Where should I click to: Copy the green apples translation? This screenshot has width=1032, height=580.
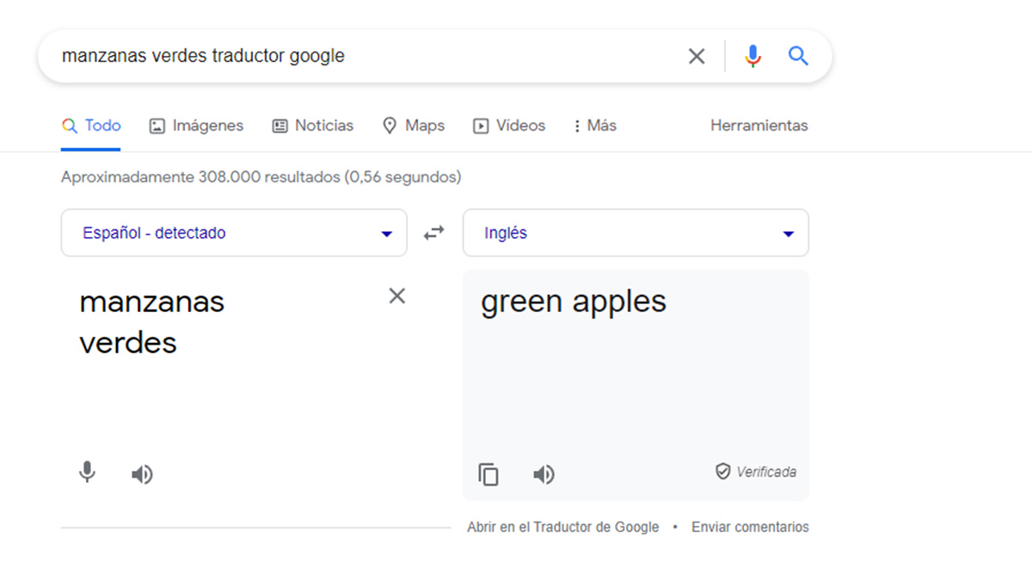coord(488,474)
